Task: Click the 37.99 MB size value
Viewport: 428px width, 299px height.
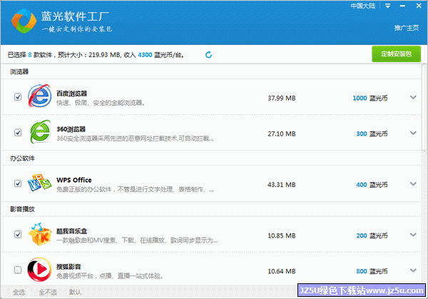Action: pyautogui.click(x=282, y=98)
